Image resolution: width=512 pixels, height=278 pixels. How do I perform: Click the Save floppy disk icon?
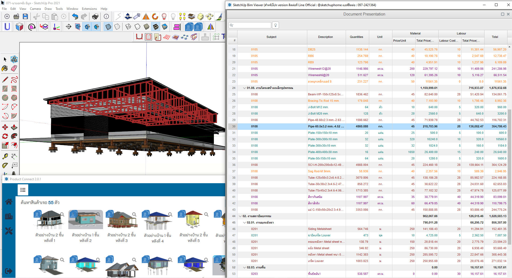pyautogui.click(x=25, y=17)
